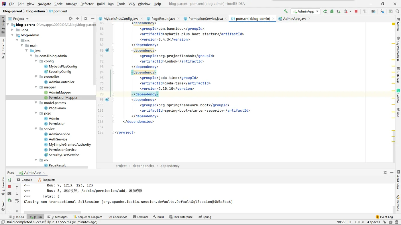Switch to the Endpoints tab
Image resolution: width=401 pixels, height=225 pixels.
pyautogui.click(x=46, y=180)
